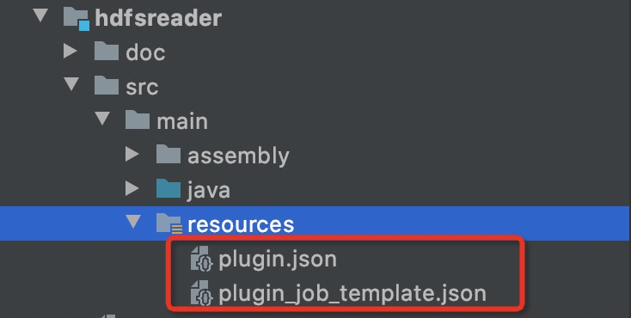Collapse the main folder arrow
Screen dimensions: 631x318
[x=102, y=119]
